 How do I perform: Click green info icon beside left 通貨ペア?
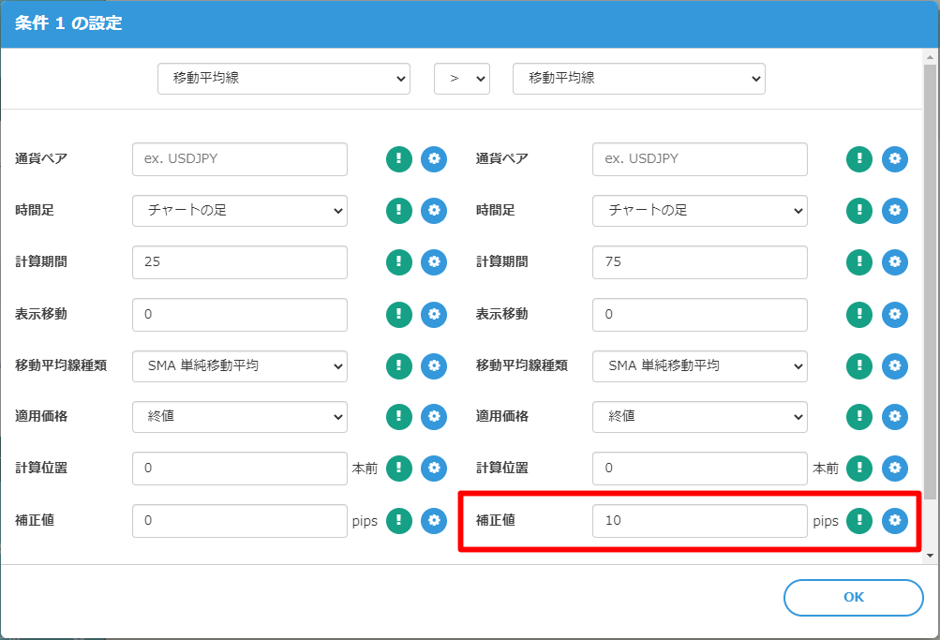coord(399,159)
